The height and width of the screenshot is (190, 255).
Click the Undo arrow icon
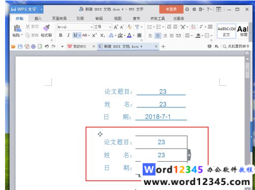pos(47,46)
